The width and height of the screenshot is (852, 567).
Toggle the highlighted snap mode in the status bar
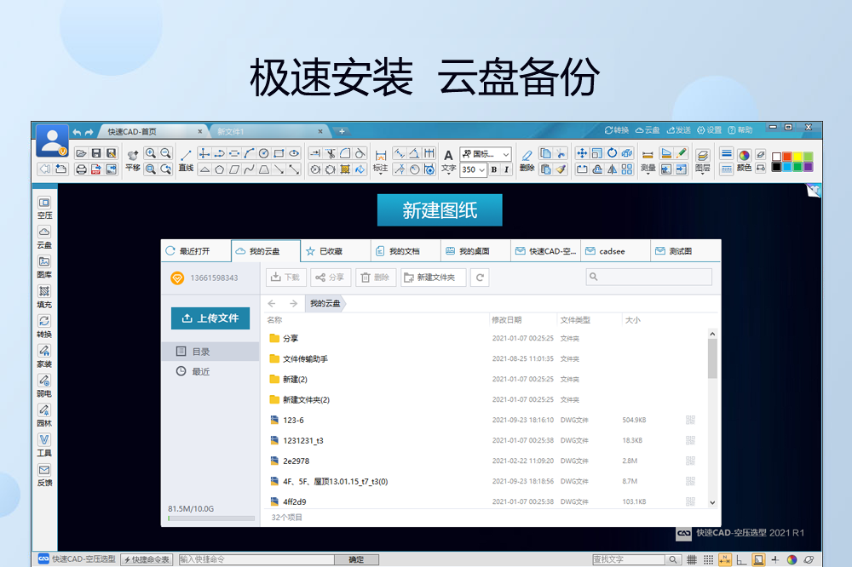click(725, 559)
